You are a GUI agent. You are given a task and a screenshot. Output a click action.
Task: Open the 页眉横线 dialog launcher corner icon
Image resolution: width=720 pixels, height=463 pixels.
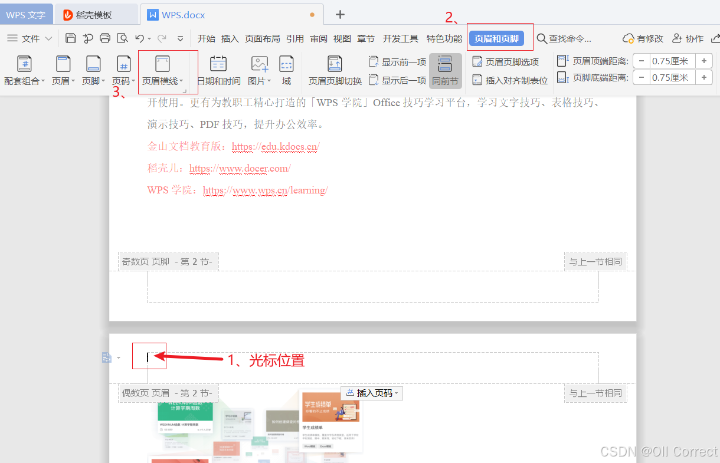(x=184, y=90)
